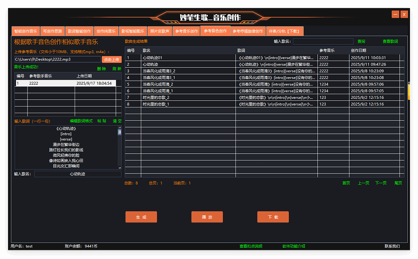The image size is (418, 259).
Task: Open the 联系我们 contact link
Action: pyautogui.click(x=392, y=246)
